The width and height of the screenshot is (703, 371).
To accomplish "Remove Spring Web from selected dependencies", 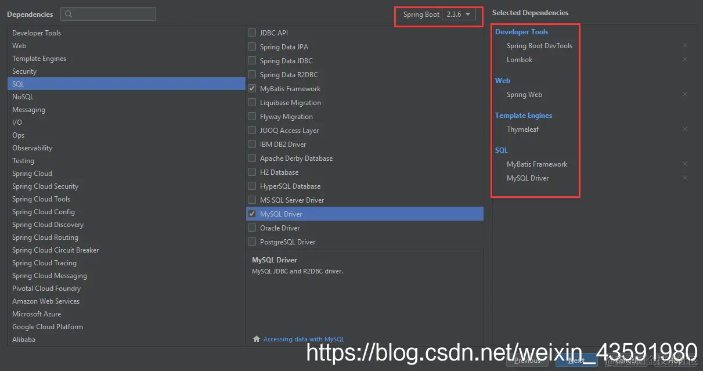I will pos(685,94).
